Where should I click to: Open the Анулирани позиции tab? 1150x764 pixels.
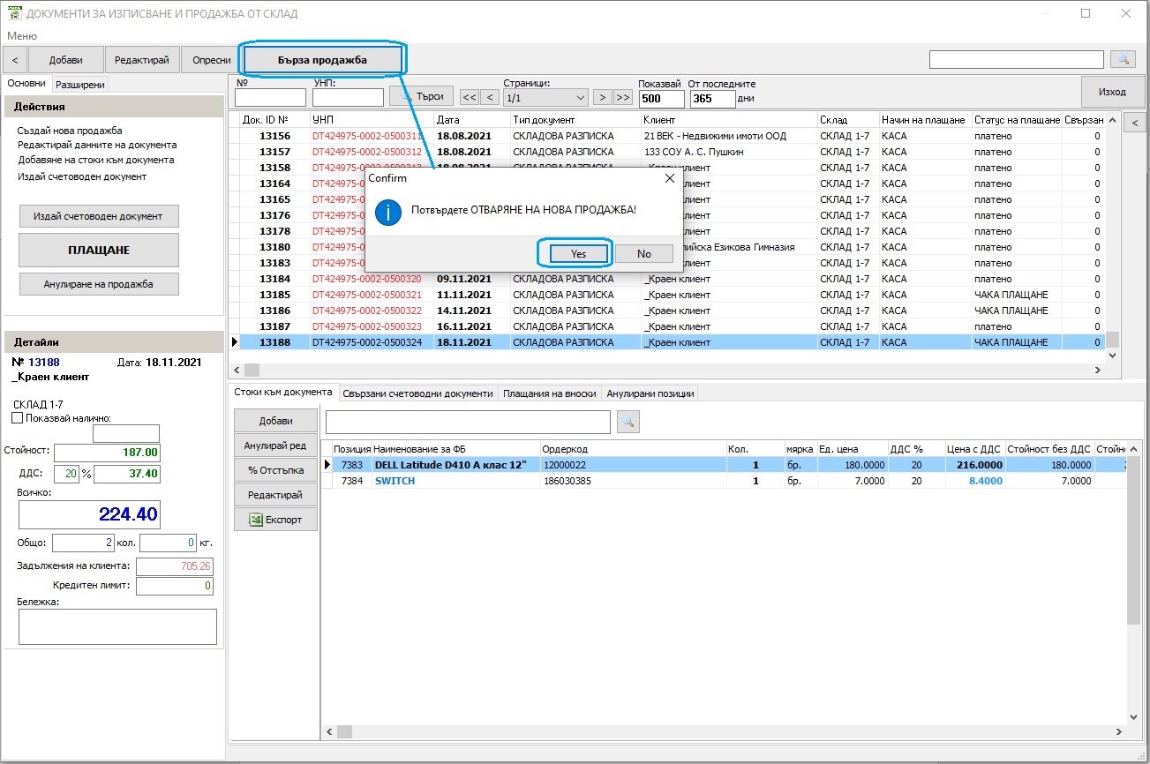(x=650, y=393)
